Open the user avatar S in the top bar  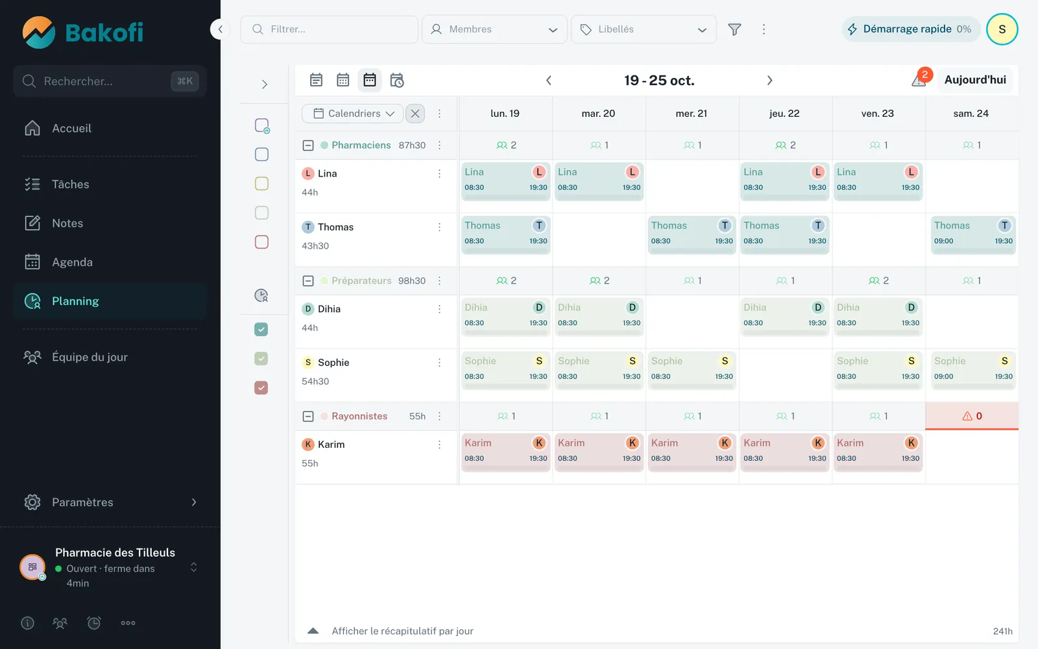[1002, 29]
